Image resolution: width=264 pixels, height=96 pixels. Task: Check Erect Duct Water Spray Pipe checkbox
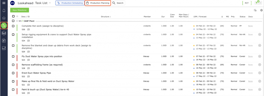(13, 73)
